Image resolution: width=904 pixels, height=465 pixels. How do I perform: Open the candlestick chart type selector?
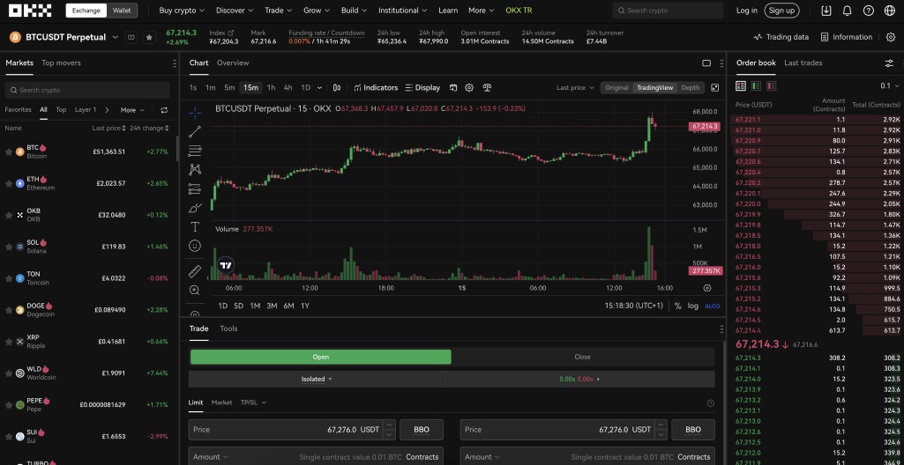click(337, 87)
